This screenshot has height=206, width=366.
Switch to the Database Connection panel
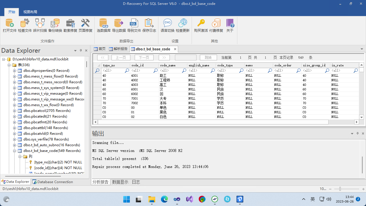click(53, 182)
